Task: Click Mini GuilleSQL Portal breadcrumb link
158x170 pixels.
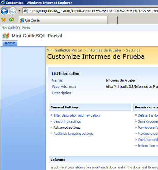Action: coord(64,50)
